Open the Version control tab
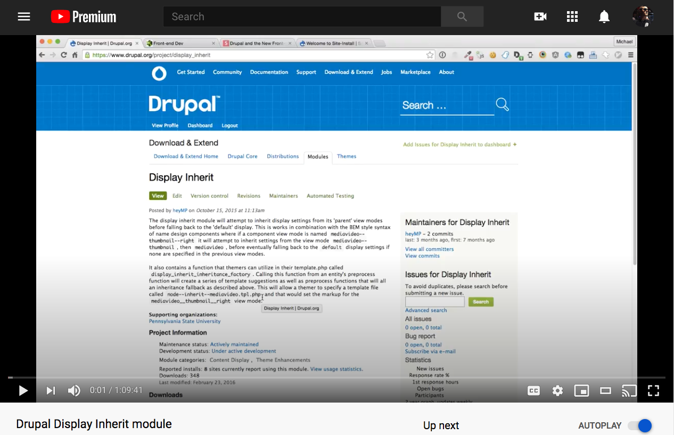 click(x=209, y=196)
